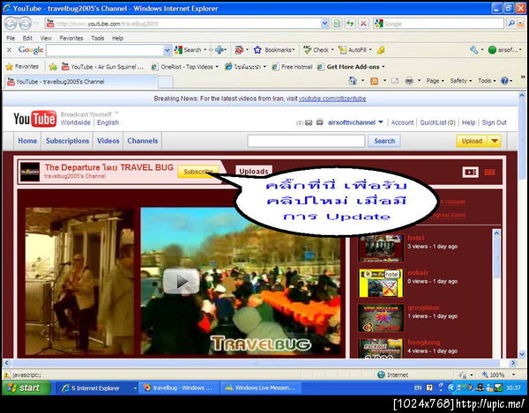529x413 pixels.
Task: Open the Tools menu in the menu bar
Action: pos(98,38)
